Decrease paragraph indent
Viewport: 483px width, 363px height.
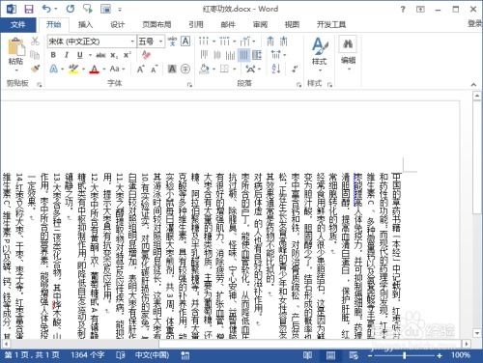pos(270,42)
